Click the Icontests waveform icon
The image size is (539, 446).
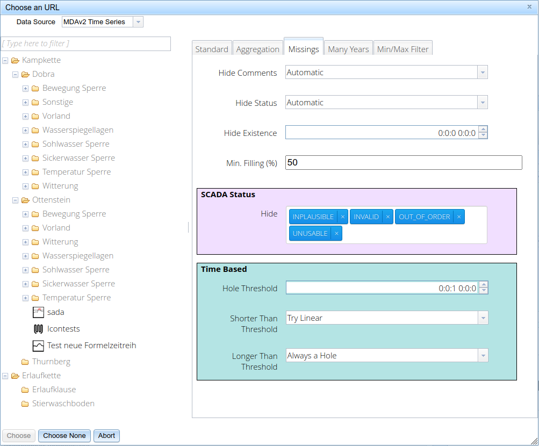point(38,329)
